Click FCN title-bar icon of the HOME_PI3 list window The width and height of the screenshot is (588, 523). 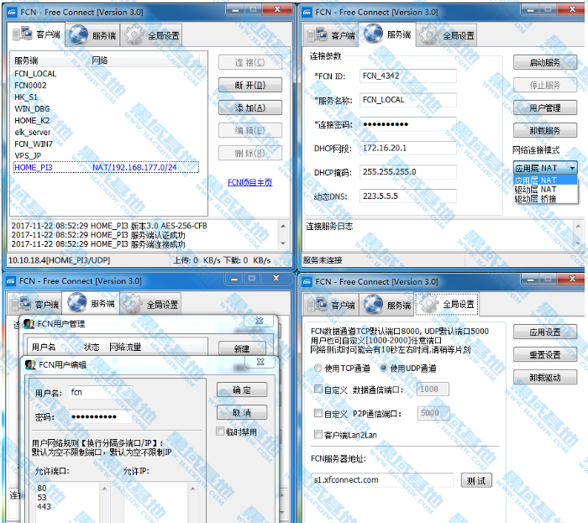[x=12, y=13]
